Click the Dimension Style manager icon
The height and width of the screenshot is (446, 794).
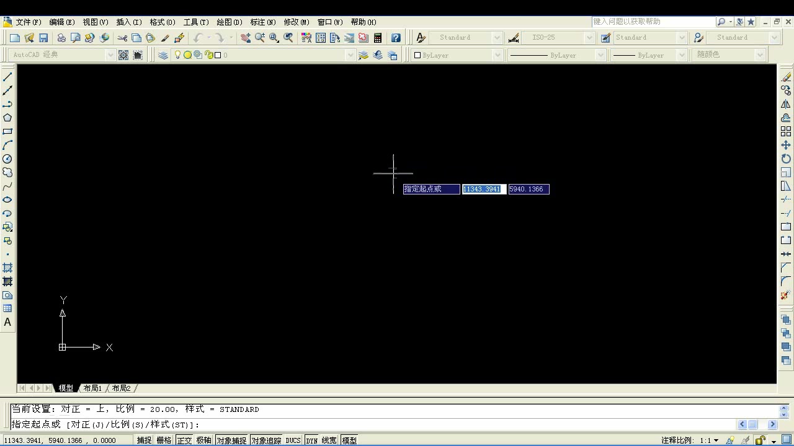coord(514,38)
